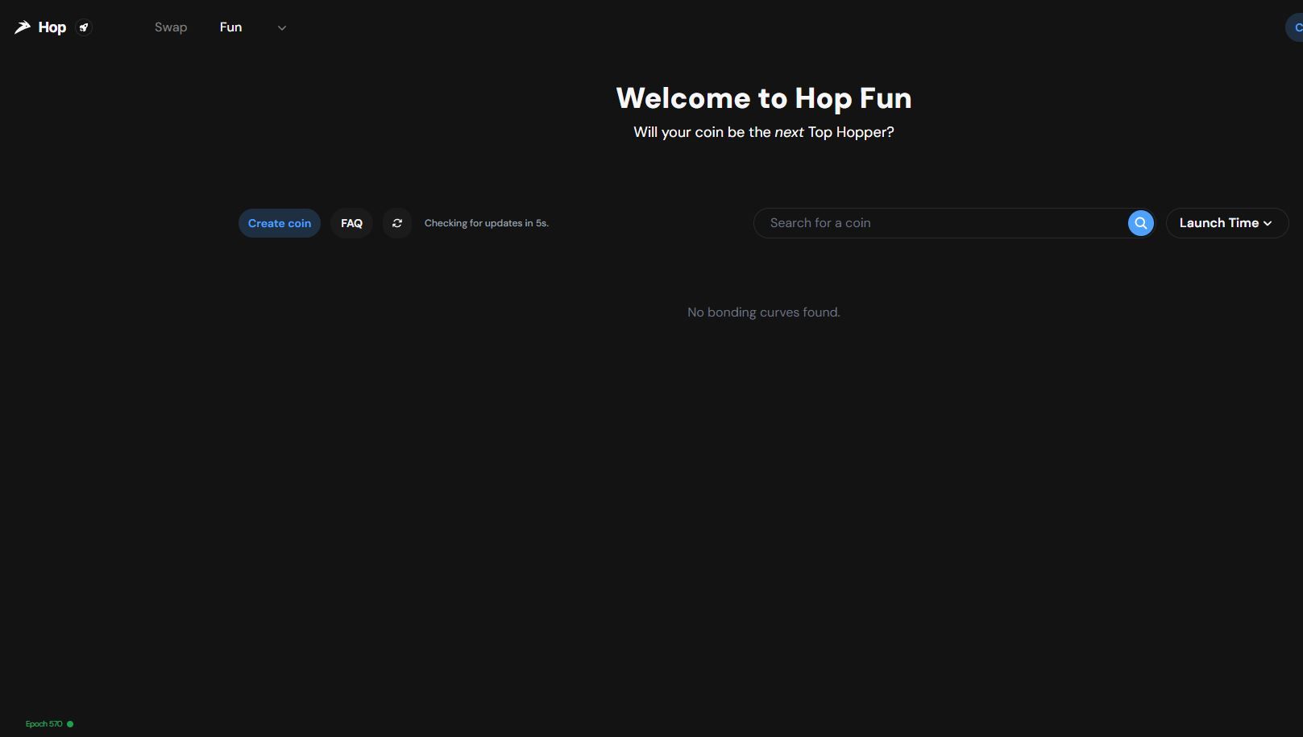Click the next Top Hopper subtitle
The height and width of the screenshot is (737, 1303).
coord(763,132)
